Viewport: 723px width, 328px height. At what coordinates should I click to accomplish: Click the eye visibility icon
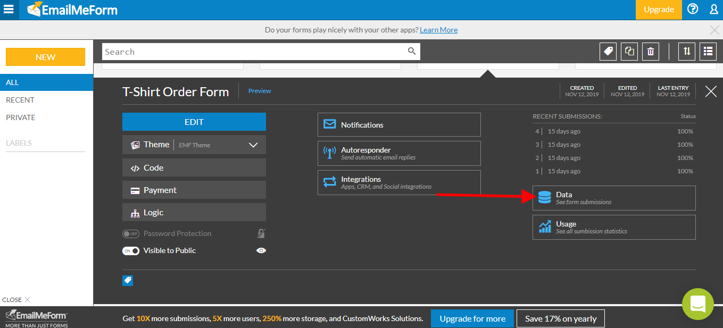click(x=261, y=250)
